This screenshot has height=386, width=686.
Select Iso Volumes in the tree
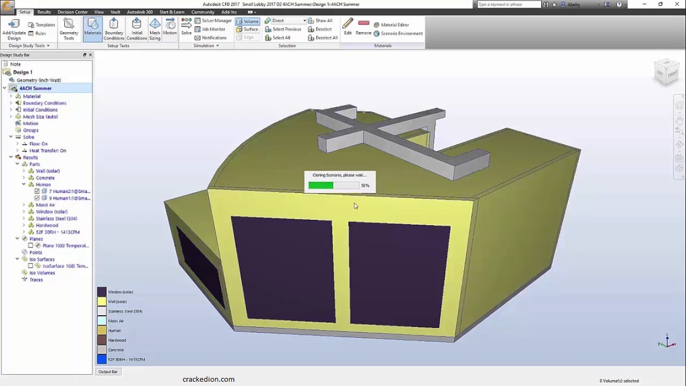click(42, 273)
